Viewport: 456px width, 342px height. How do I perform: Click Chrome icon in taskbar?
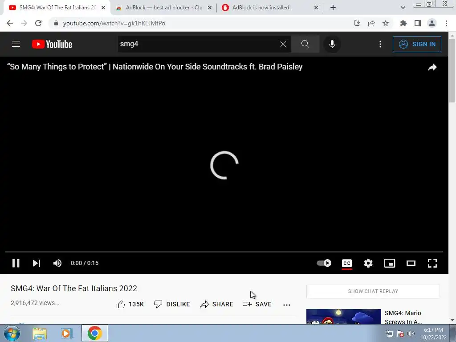94,333
